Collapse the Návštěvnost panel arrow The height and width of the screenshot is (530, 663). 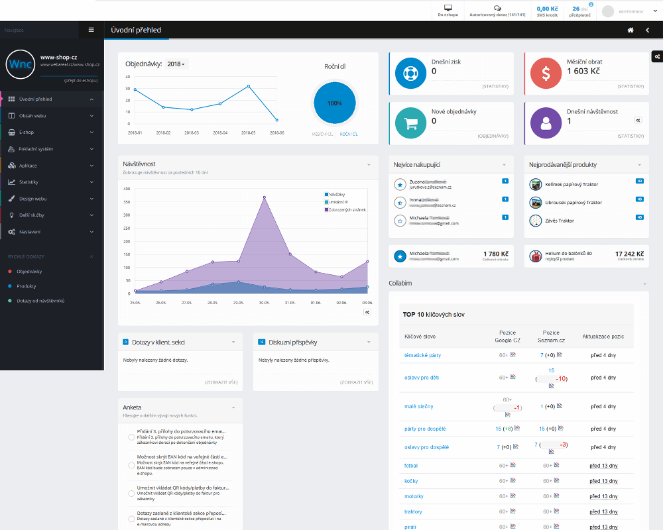[368, 164]
